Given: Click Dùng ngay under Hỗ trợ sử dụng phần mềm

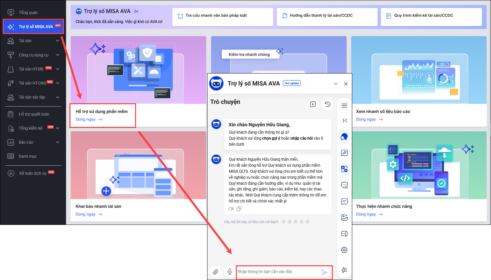Looking at the screenshot, I should coord(89,119).
